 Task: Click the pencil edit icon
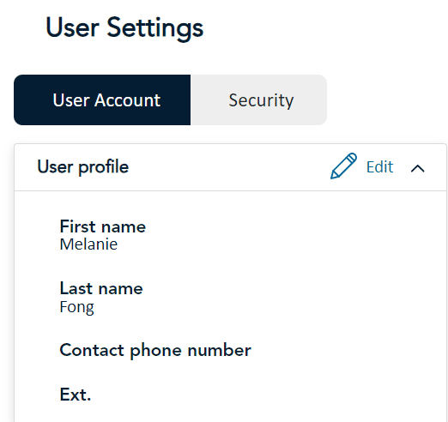(343, 166)
